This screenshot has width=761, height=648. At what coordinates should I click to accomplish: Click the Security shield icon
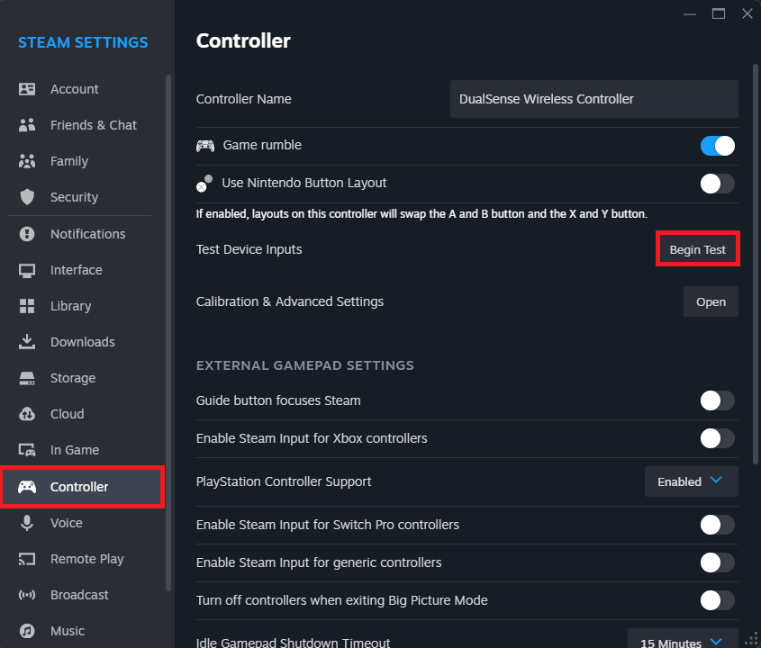[x=27, y=197]
